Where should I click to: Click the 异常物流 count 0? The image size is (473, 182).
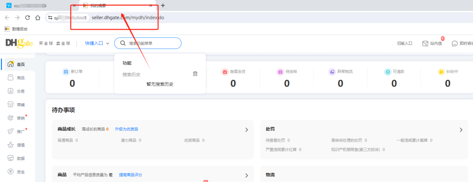(340, 83)
